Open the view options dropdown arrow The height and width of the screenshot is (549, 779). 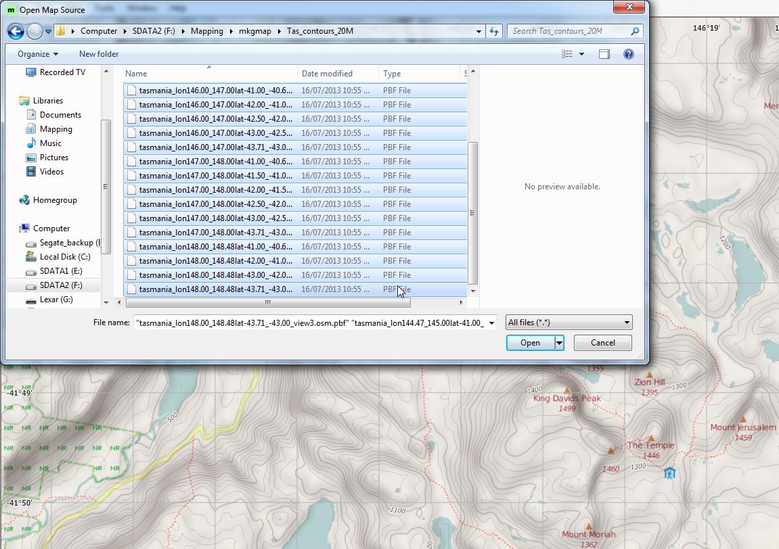(x=581, y=54)
